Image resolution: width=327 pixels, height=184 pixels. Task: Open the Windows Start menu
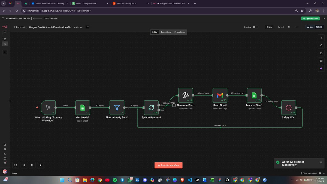62,180
